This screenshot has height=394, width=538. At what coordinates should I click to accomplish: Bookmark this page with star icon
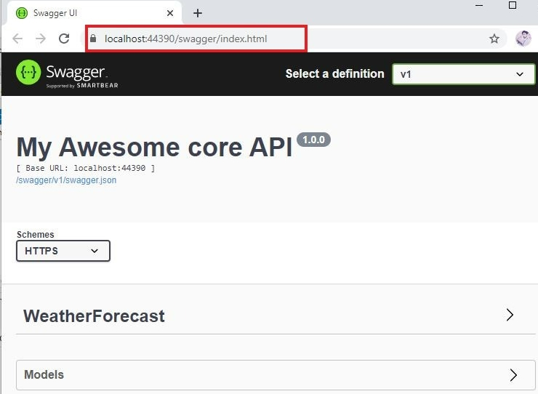point(494,39)
